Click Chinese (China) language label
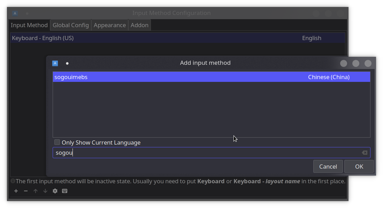Image resolution: width=383 pixels, height=208 pixels. click(329, 77)
